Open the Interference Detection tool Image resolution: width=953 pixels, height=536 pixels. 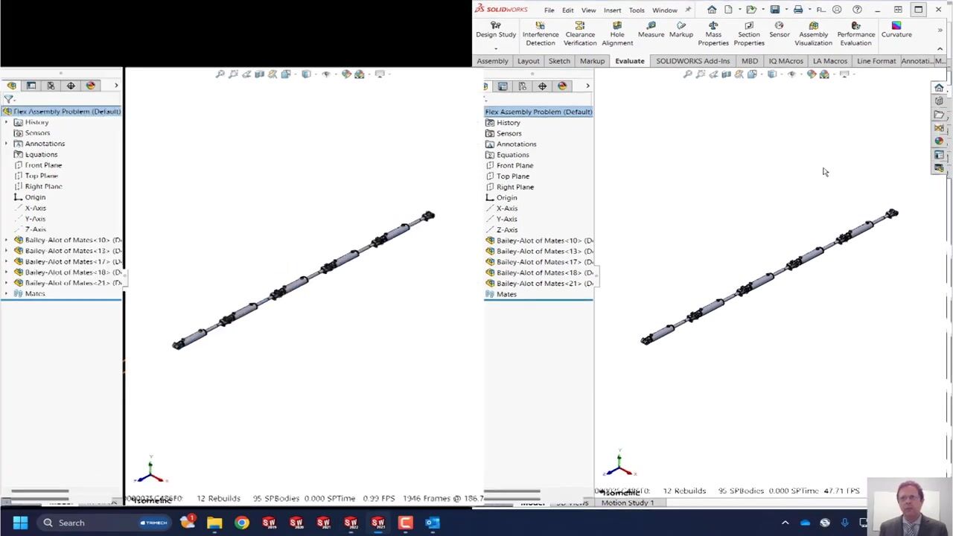point(540,33)
